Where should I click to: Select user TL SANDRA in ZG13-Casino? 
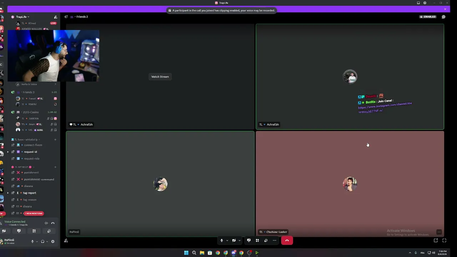click(x=36, y=119)
